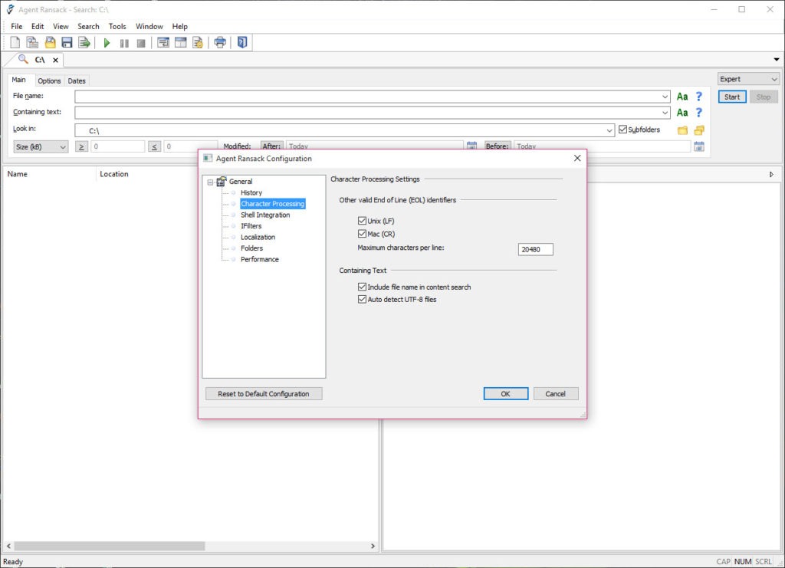Open the Expert mode dropdown

click(748, 79)
